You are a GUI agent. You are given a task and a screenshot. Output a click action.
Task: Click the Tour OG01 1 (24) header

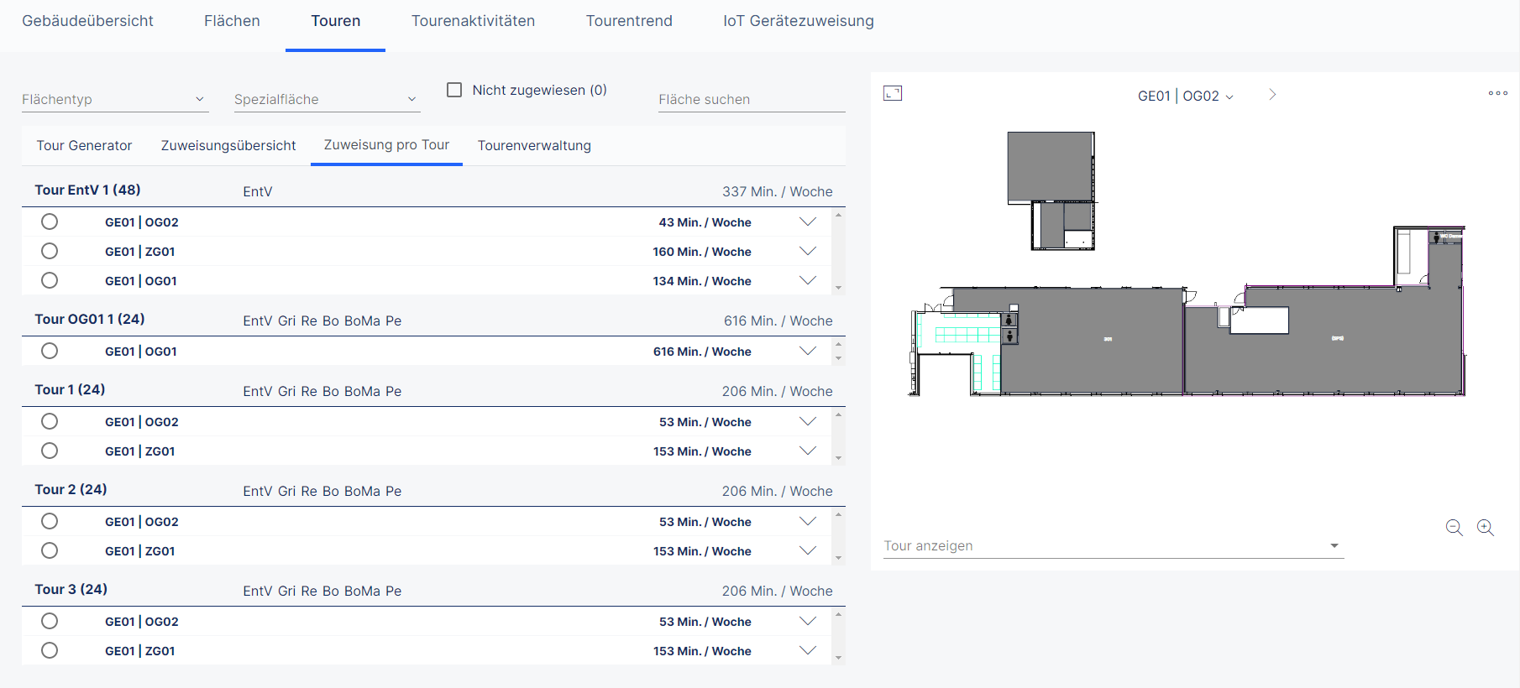(90, 320)
